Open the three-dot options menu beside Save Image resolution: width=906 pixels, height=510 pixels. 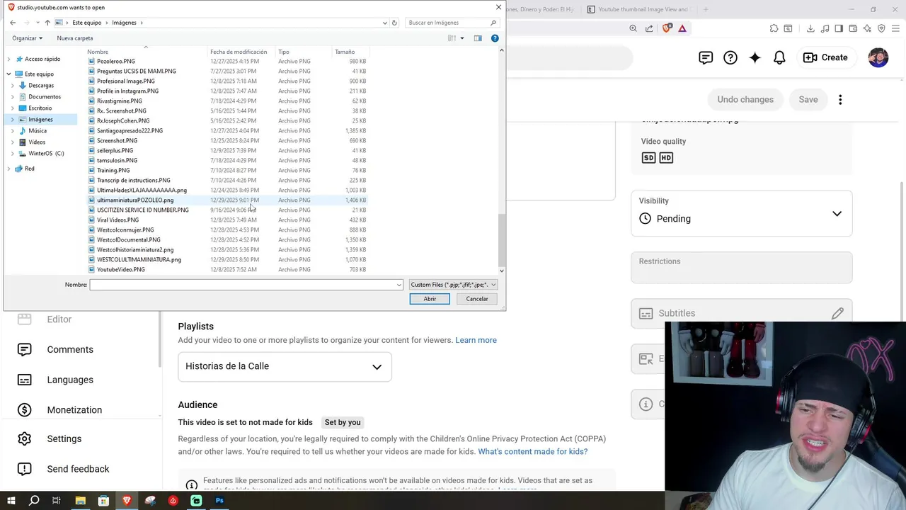[840, 100]
